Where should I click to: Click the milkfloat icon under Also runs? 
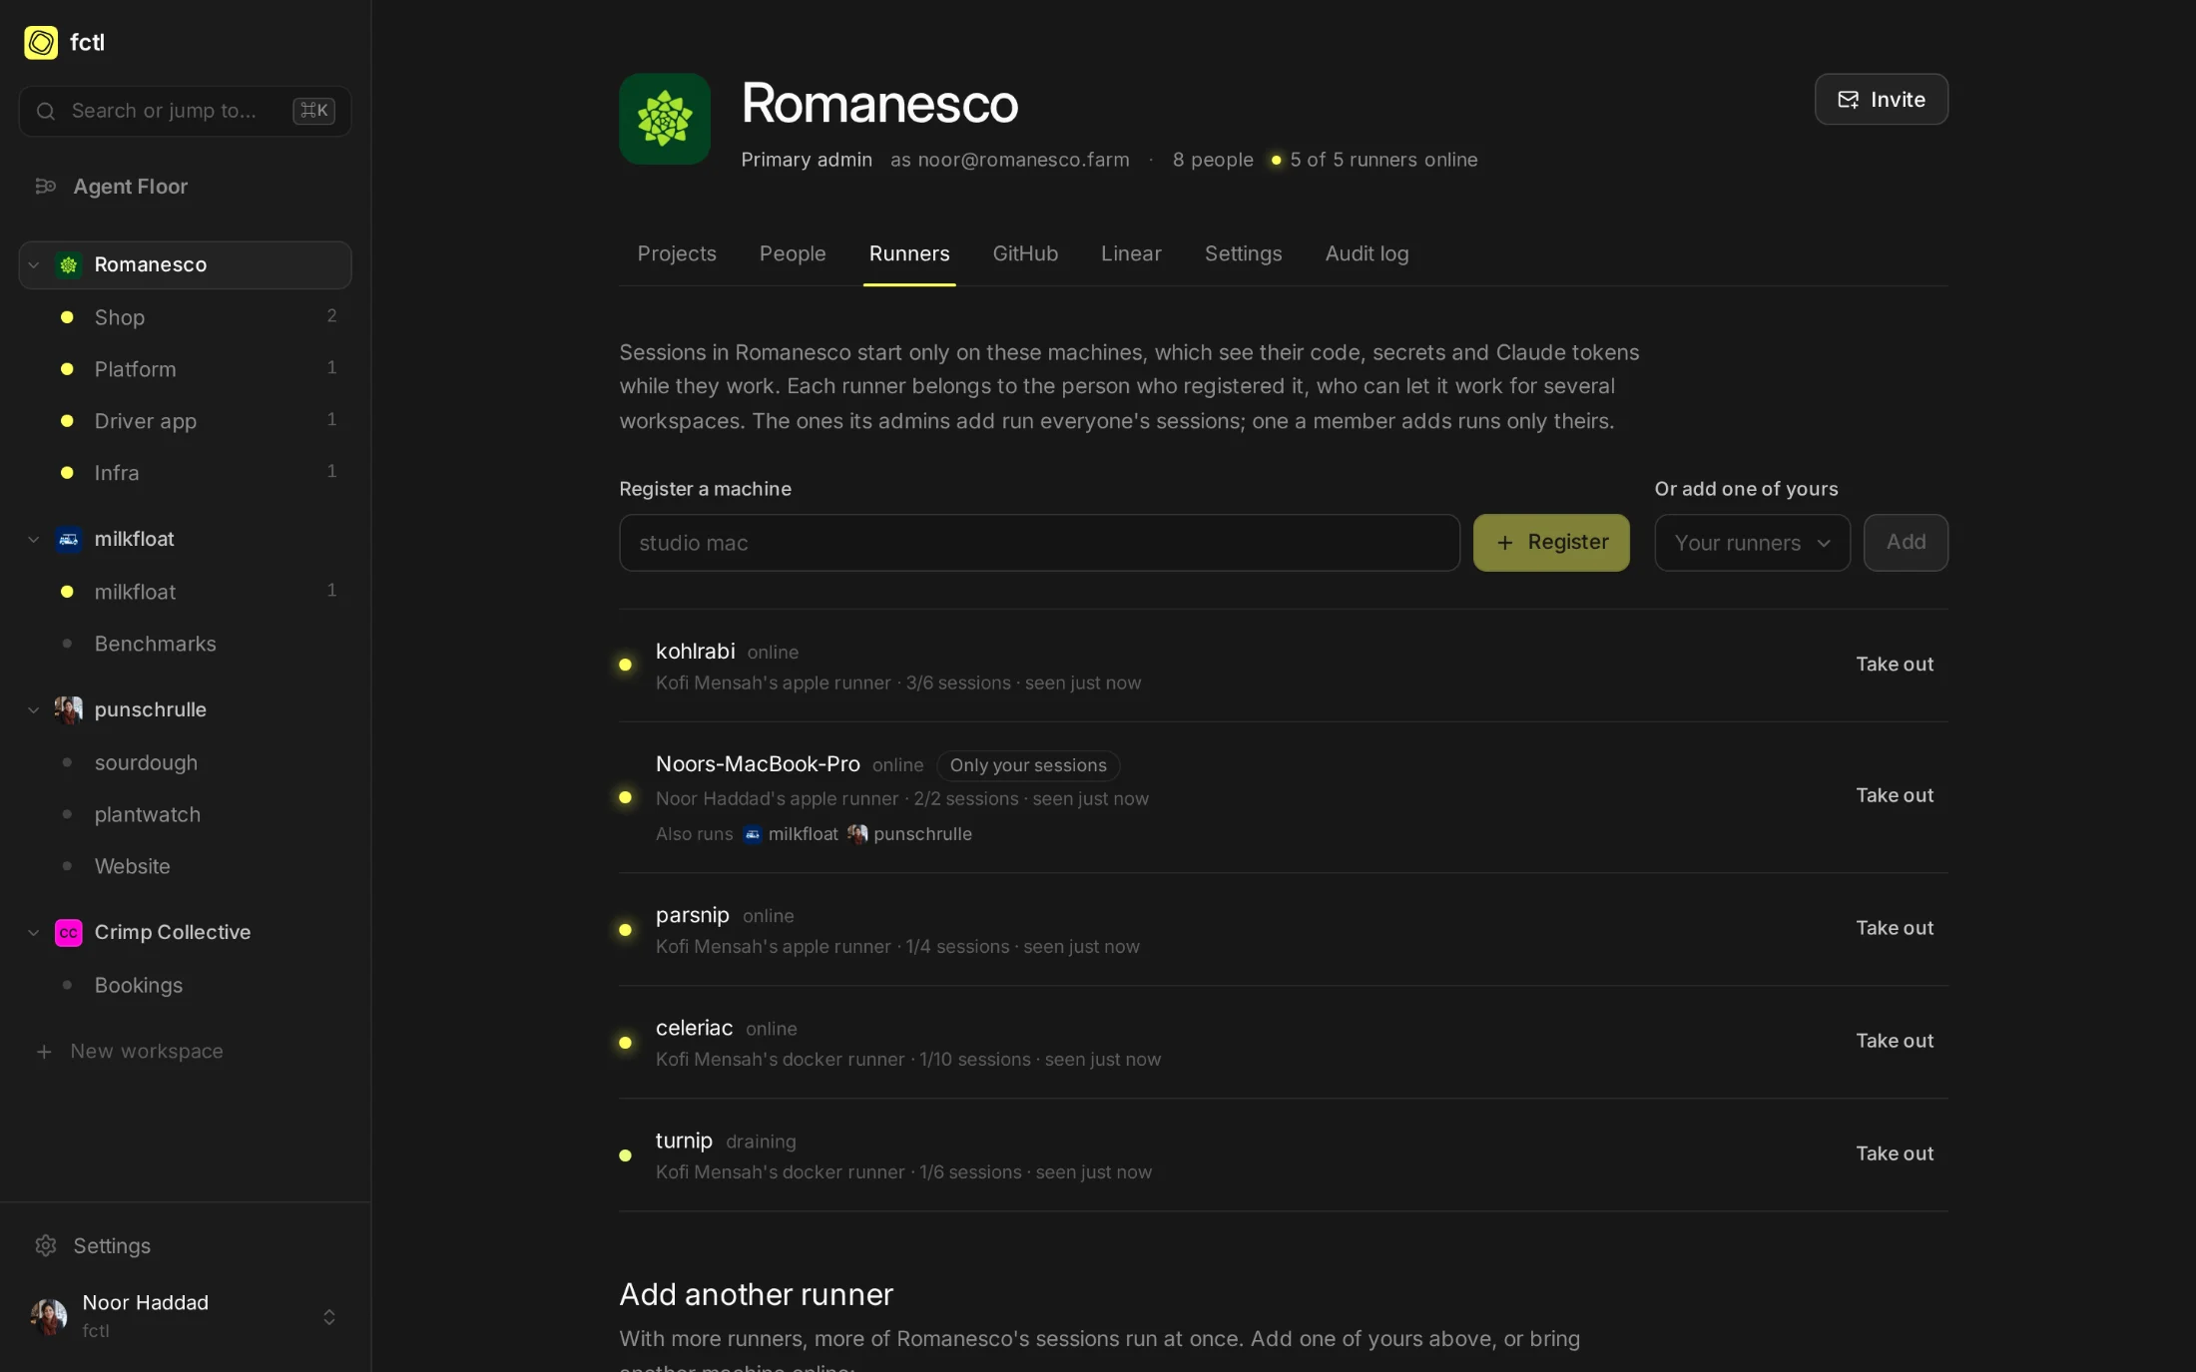[753, 834]
